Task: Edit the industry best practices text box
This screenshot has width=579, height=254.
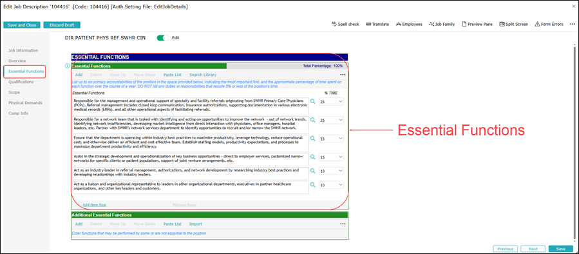Action: tap(190, 144)
